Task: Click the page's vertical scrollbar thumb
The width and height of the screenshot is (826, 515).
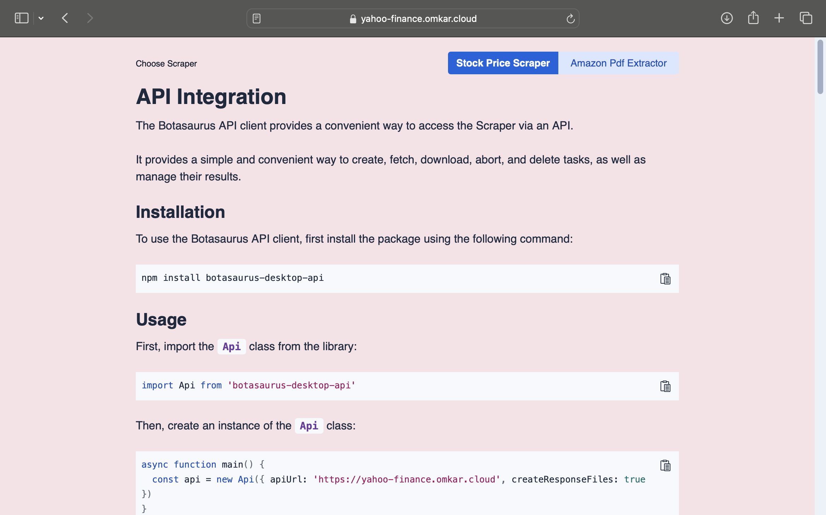Action: click(820, 67)
